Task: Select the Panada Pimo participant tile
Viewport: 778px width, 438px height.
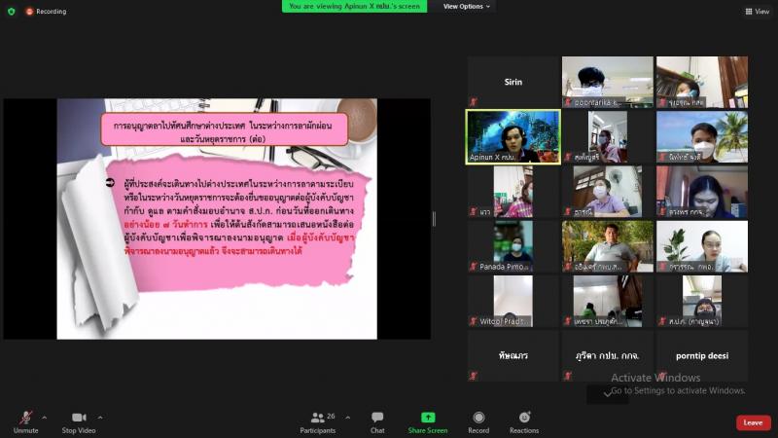Action: click(513, 246)
